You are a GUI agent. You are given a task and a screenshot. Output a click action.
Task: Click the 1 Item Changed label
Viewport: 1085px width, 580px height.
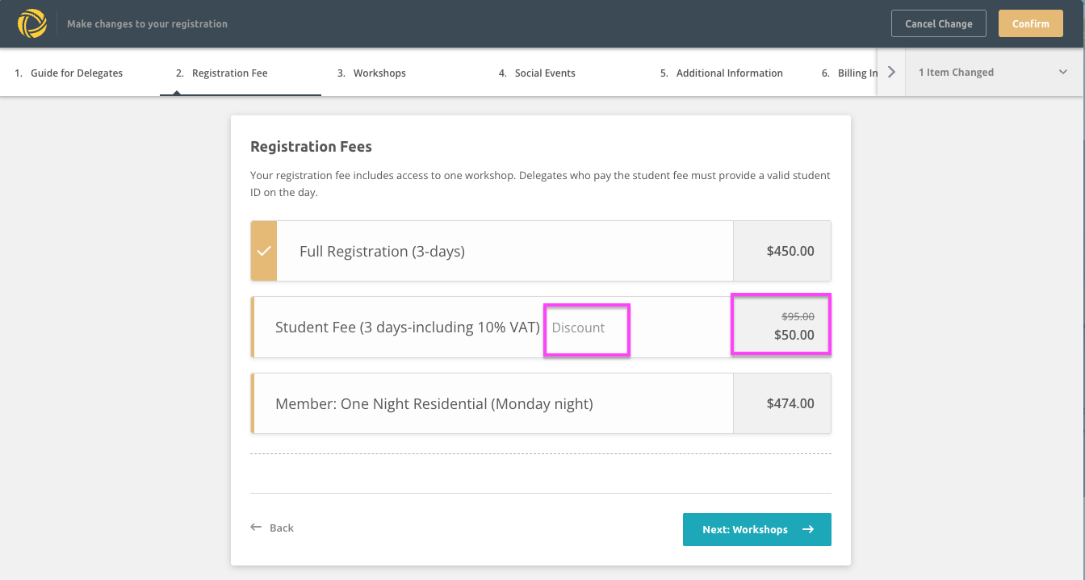pos(956,73)
